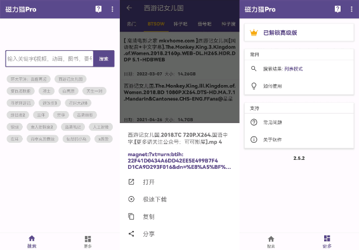Tap the 愤怒的小鸟 suggestion chip

[x=77, y=139]
